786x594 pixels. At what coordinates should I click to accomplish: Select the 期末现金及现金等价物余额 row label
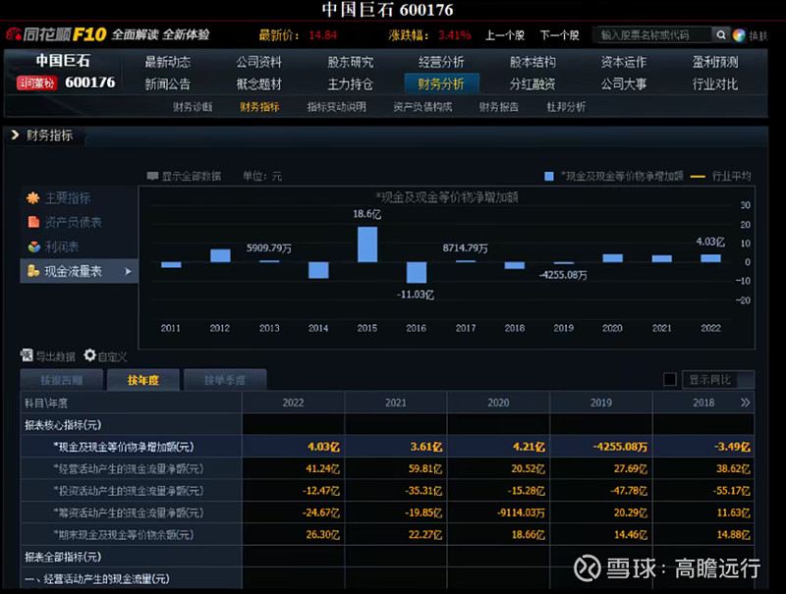tap(124, 535)
